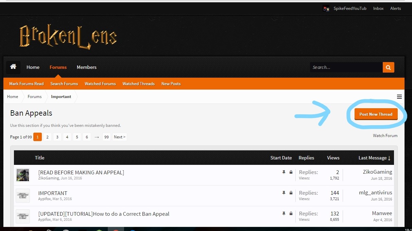Go to page 1 in pagination
412x231 pixels.
(x=37, y=137)
